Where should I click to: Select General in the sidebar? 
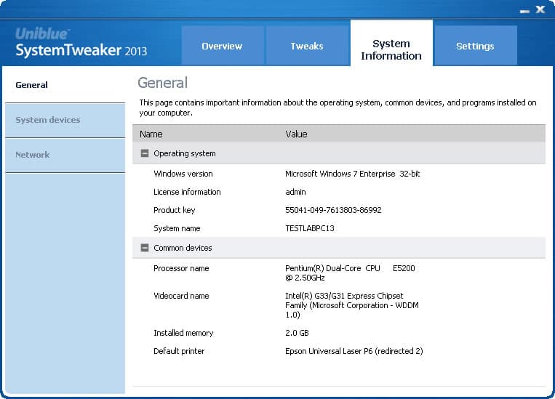[x=65, y=85]
